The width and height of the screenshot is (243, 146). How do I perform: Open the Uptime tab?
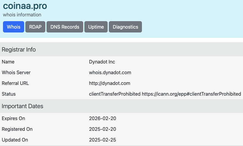coord(96,27)
